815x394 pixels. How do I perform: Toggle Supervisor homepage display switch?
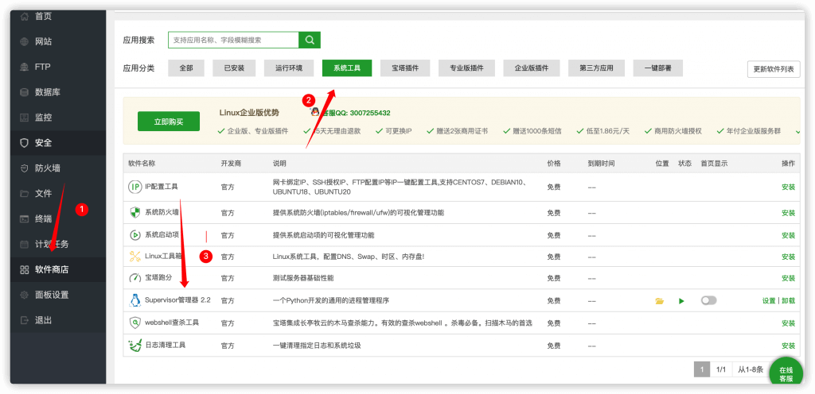click(708, 300)
